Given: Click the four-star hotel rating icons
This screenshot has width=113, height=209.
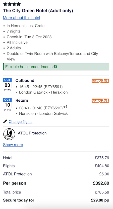Looking at the screenshot, I should tap(12, 4).
